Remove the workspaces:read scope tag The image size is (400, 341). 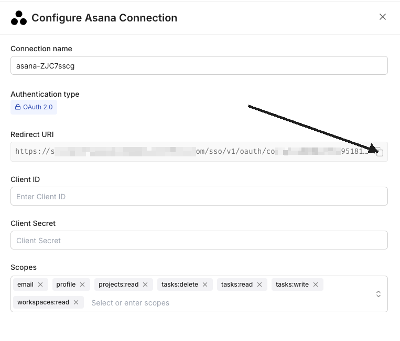(x=76, y=302)
